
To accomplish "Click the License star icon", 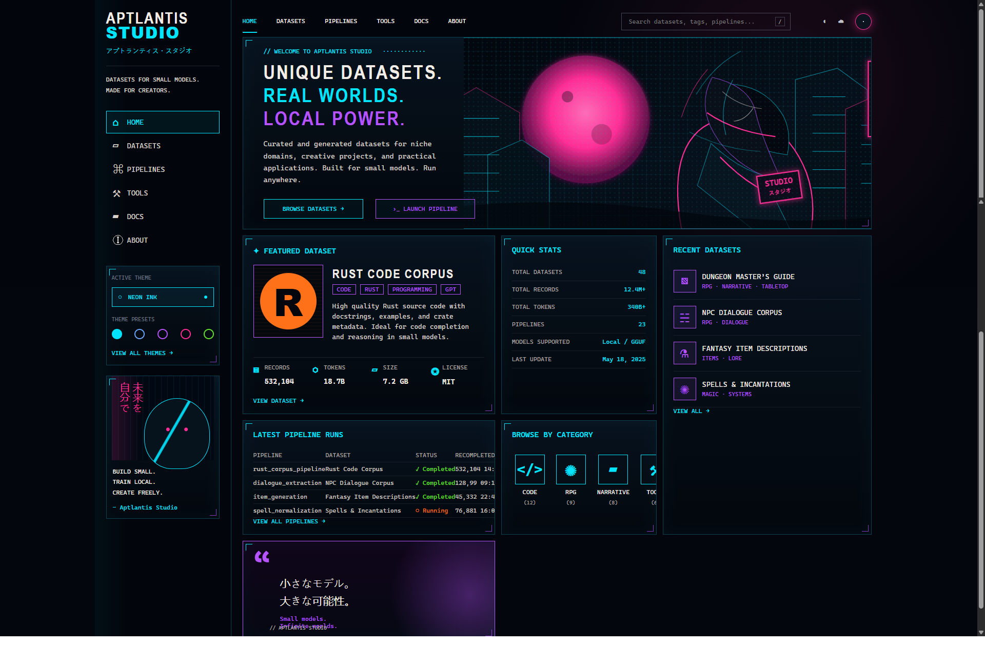I will tap(435, 371).
